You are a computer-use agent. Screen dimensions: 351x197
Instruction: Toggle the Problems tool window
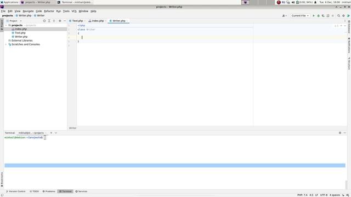[49, 192]
